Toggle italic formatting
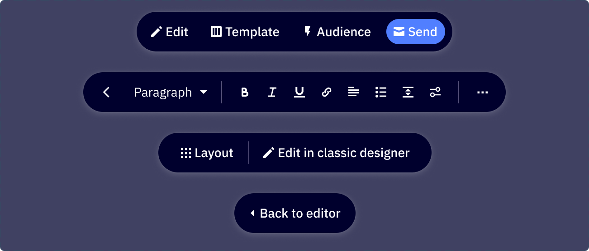The image size is (589, 251). 272,92
